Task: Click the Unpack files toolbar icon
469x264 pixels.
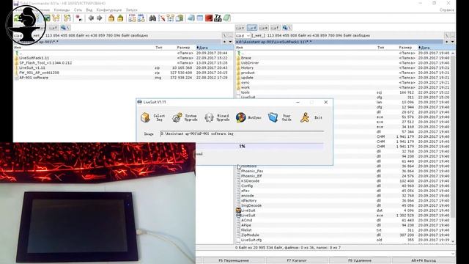Action: pyautogui.click(x=120, y=18)
